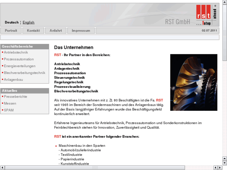Screen dimensions: 227x170
Task: Go to the Antriebstechnik section in the sidebar
Action: 16,52
